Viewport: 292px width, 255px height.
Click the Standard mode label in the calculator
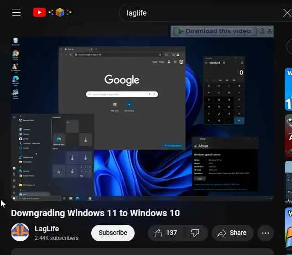[x=215, y=63]
